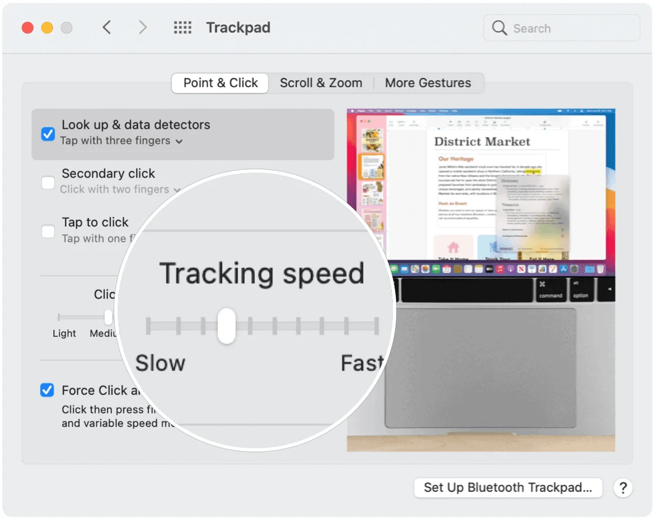656x520 pixels.
Task: Click the back navigation arrow
Action: click(107, 27)
